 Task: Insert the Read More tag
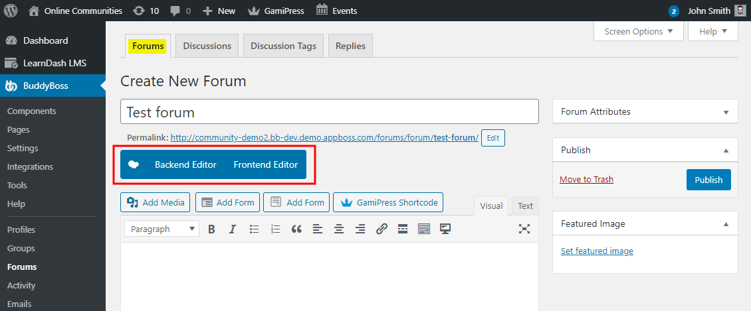click(x=403, y=229)
